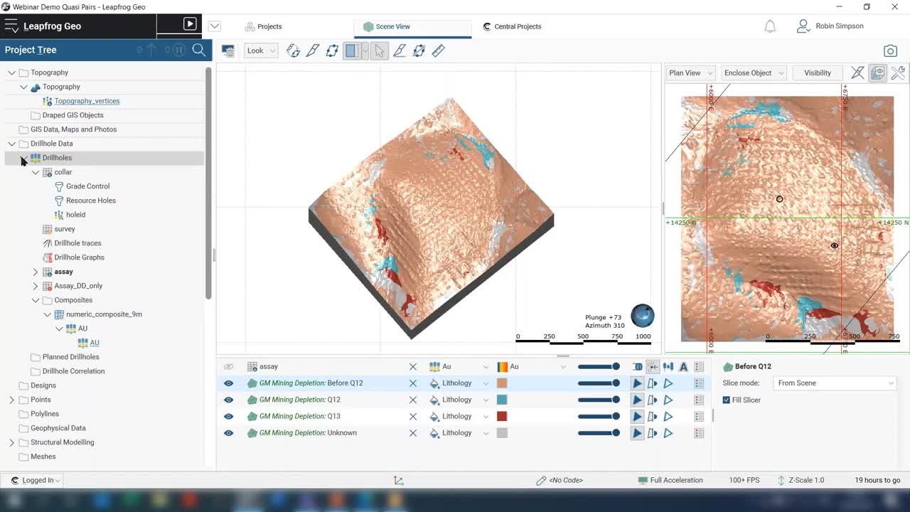Click the draw slicer line tool
This screenshot has width=910, height=512.
coord(400,50)
